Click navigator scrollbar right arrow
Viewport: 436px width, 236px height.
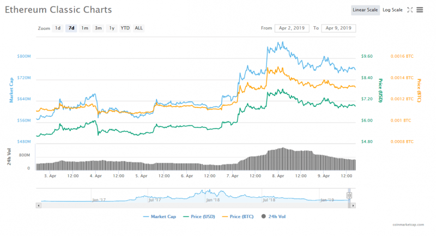(x=353, y=205)
